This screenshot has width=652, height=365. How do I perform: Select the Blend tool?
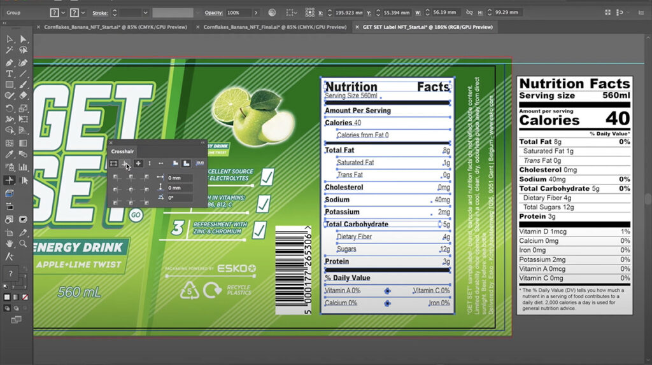pos(24,155)
